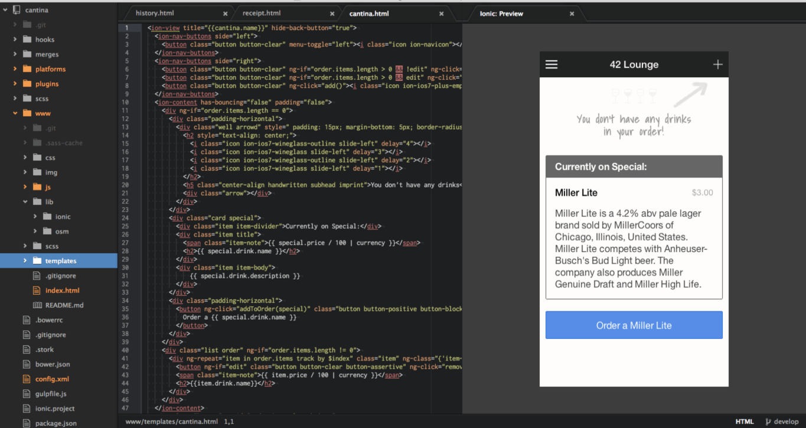
Task: Close the Ionic: Preview tab
Action: (571, 14)
